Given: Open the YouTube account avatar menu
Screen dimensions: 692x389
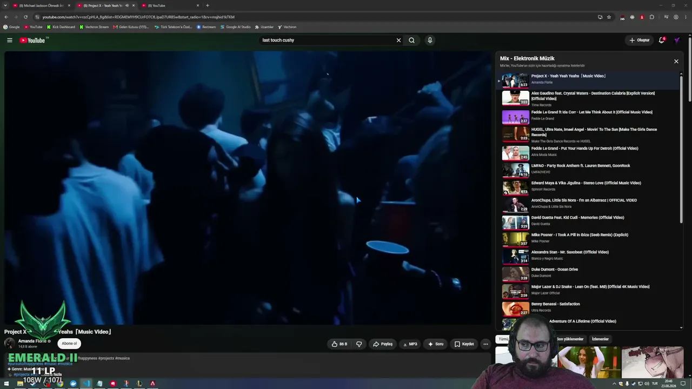Looking at the screenshot, I should pyautogui.click(x=676, y=40).
